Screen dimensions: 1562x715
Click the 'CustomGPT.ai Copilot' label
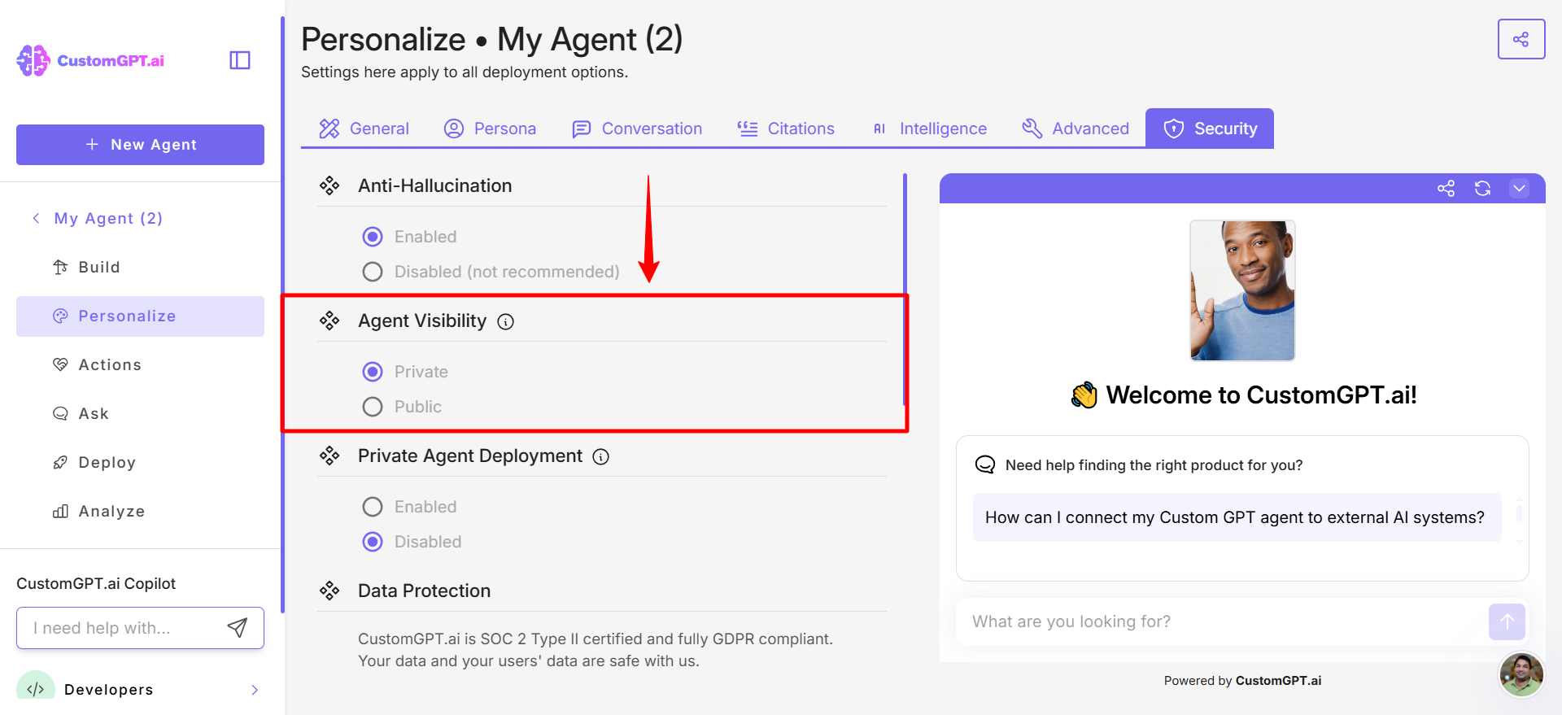tap(96, 583)
